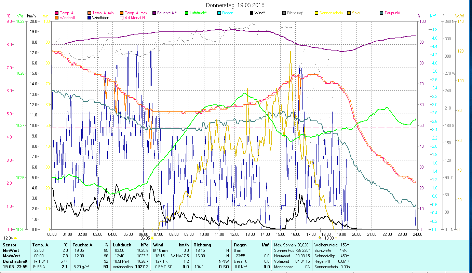Click the Sonnenschein 0:00h entry
This screenshot has width=472, height=273.
tap(332, 267)
